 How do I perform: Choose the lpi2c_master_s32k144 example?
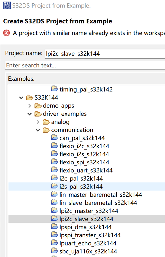(89, 211)
